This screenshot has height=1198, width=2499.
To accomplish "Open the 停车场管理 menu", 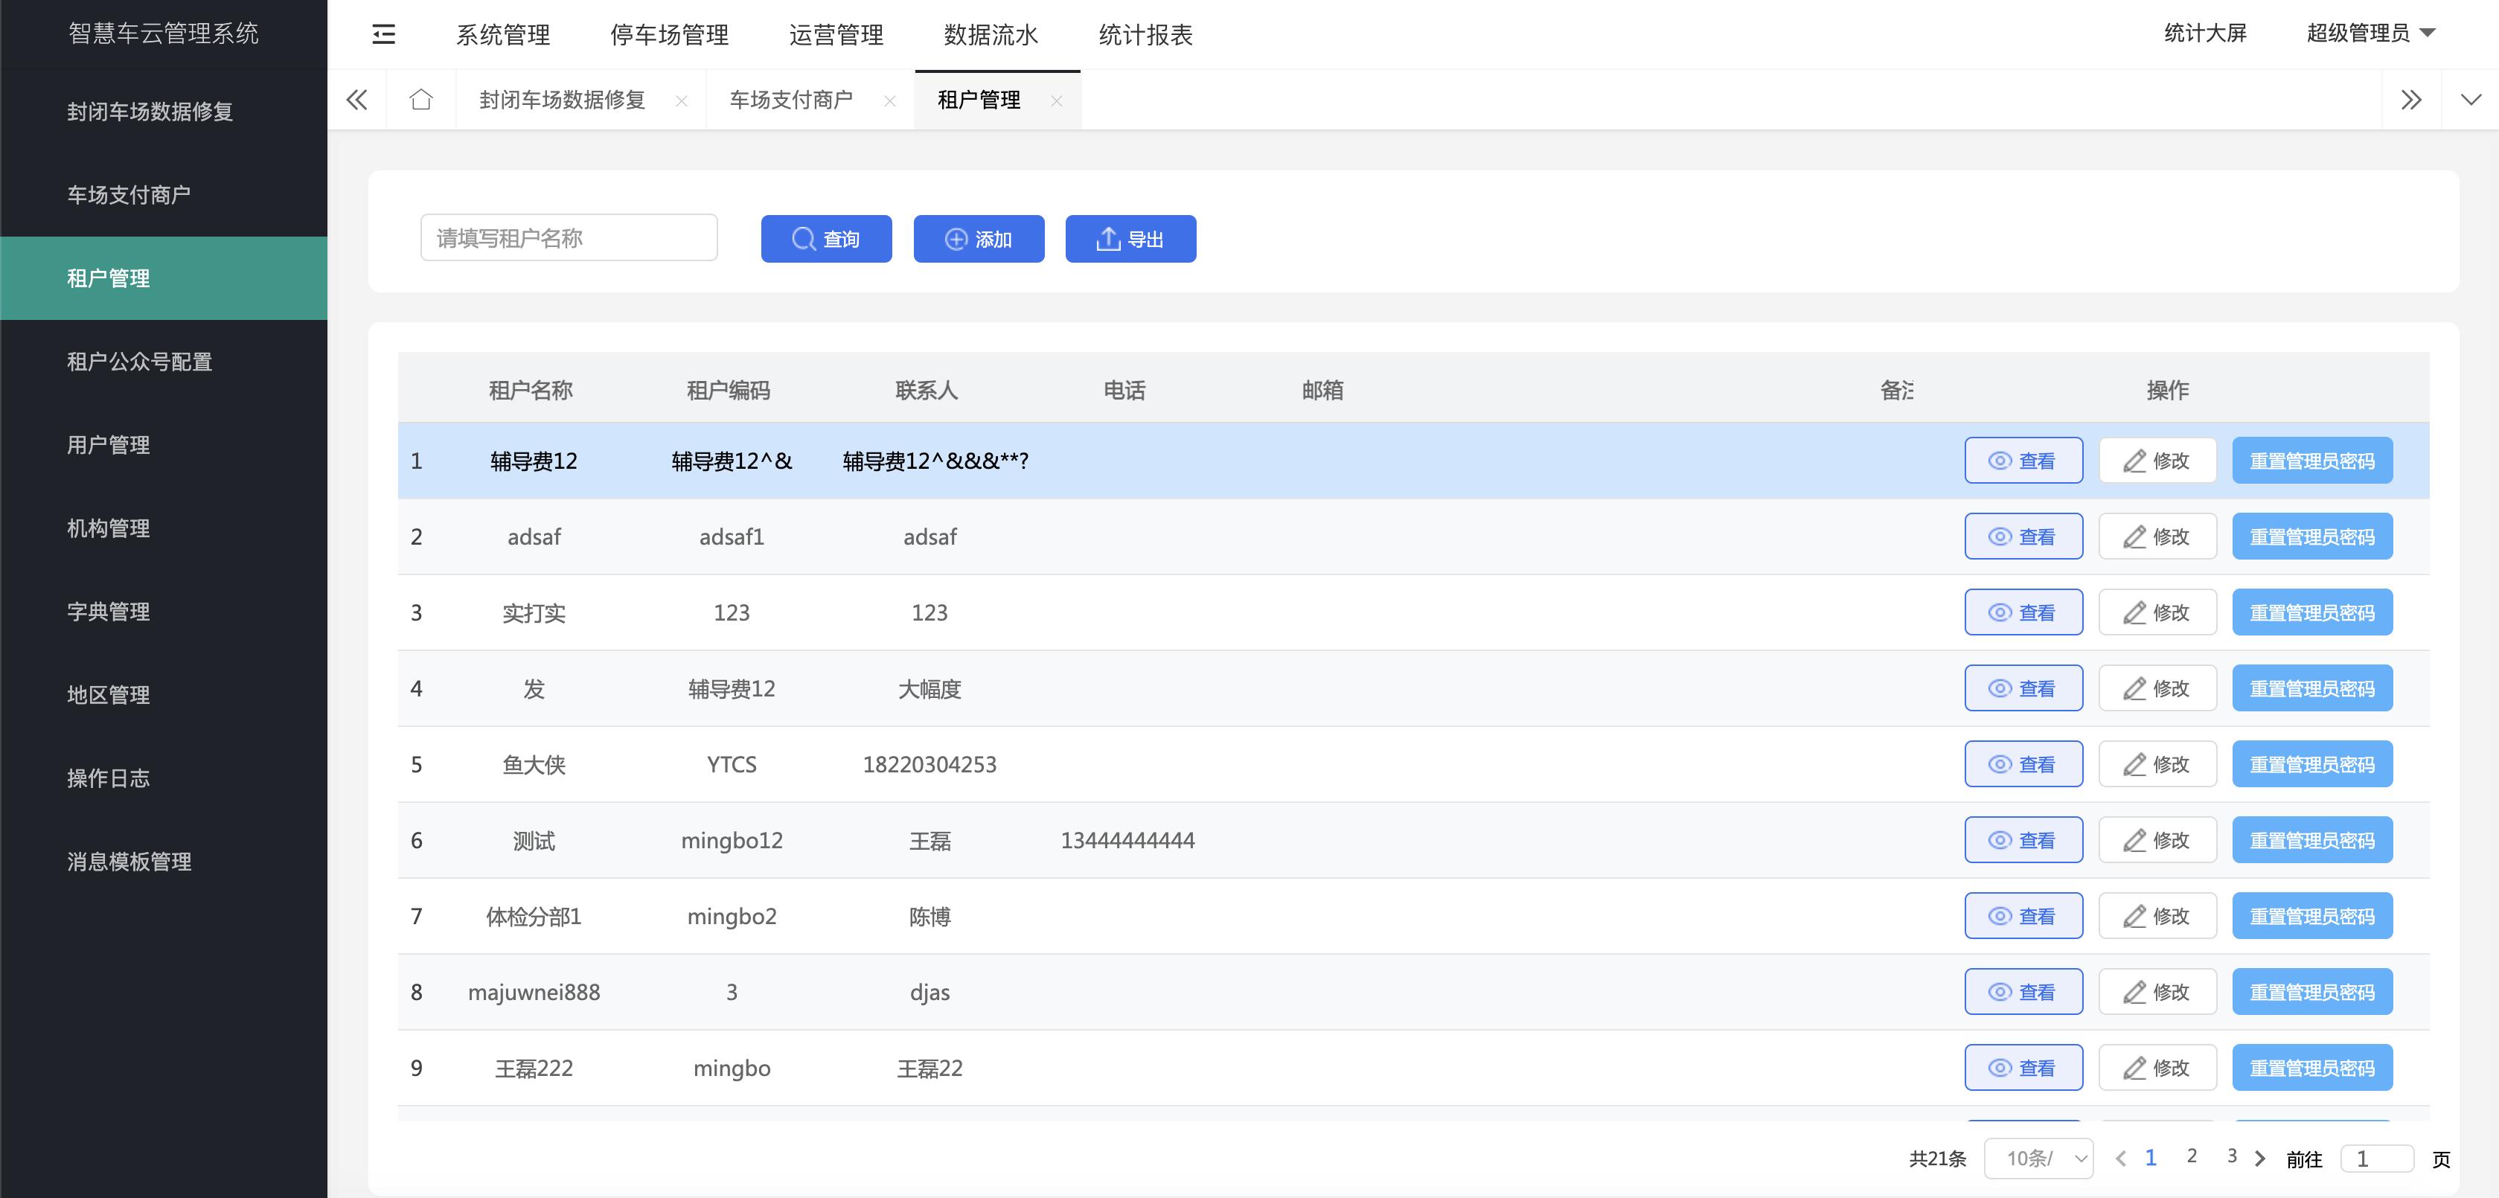I will pos(668,35).
